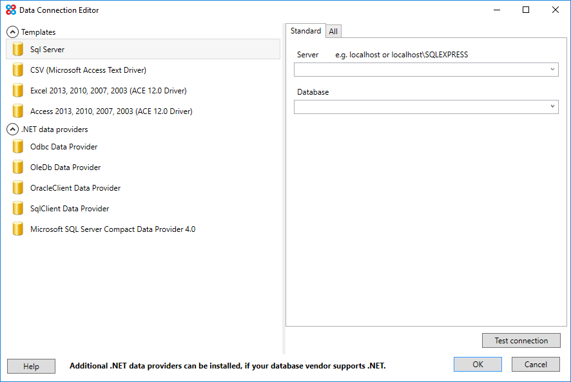This screenshot has height=382, width=571.
Task: Select the Excel 2013 ACE 12.0 Driver icon
Action: [x=17, y=90]
